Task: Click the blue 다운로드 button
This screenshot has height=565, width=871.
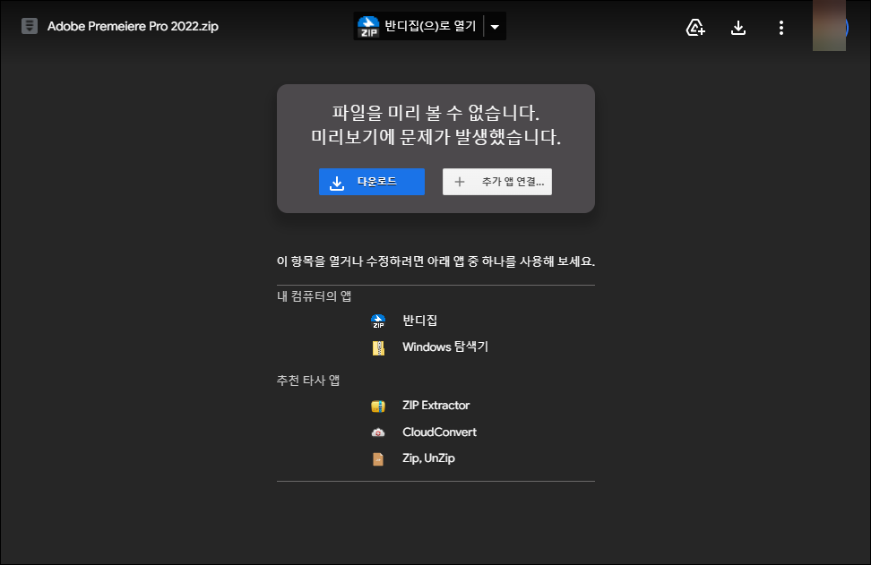Action: point(371,182)
